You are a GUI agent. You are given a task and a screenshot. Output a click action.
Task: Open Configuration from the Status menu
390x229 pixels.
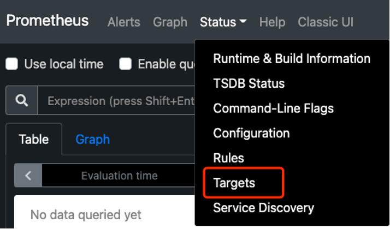pyautogui.click(x=251, y=133)
